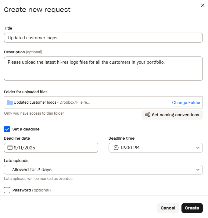Expand the Late uploads dropdown
Viewport: 208px width, 218px height.
103,170
